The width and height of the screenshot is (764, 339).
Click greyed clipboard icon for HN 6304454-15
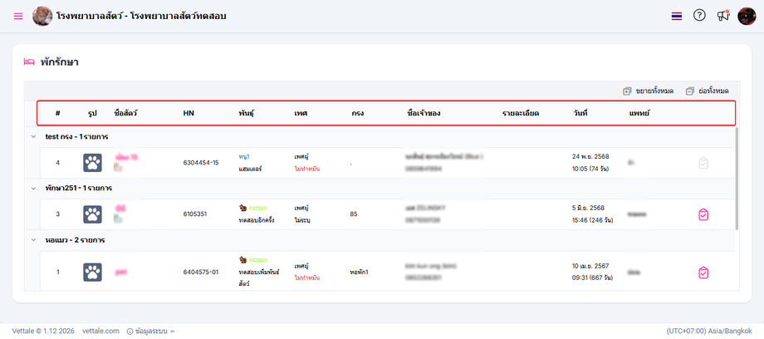(703, 163)
